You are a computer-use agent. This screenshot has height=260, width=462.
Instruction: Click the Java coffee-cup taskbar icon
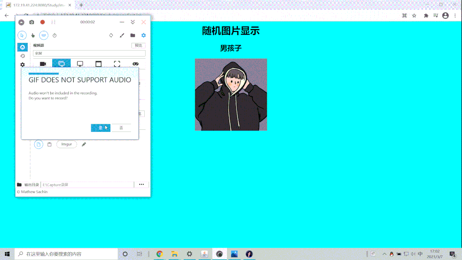205,254
